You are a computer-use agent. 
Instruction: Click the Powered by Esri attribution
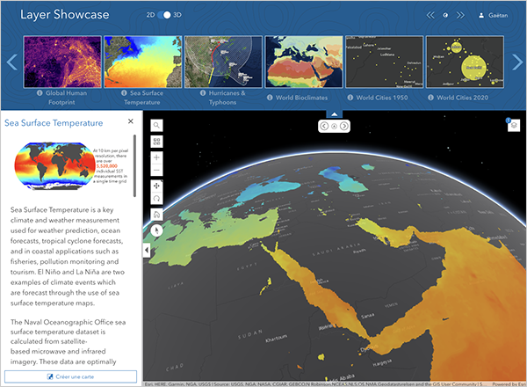[x=509, y=384]
